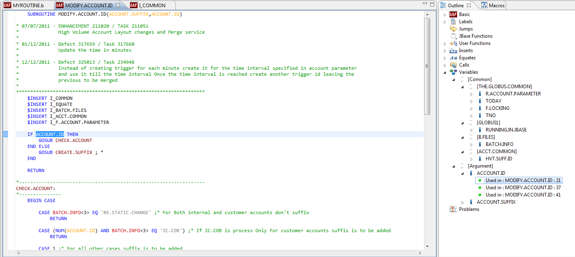Click the Calls folder icon
The width and height of the screenshot is (575, 257).
pyautogui.click(x=453, y=65)
